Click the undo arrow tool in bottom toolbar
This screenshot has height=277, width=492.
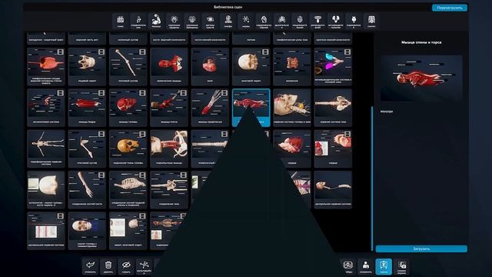[x=91, y=266]
